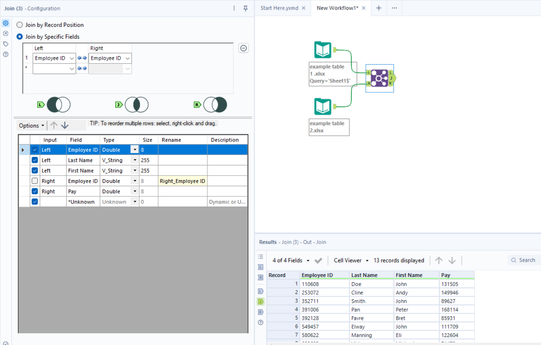Click the Join tool node on canvas
The image size is (541, 345).
[379, 78]
